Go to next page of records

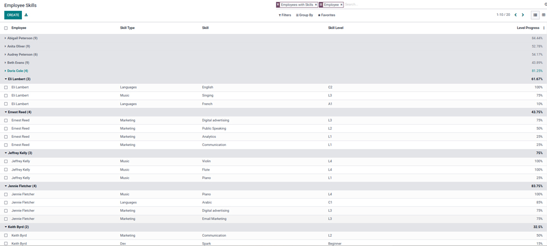coord(523,15)
